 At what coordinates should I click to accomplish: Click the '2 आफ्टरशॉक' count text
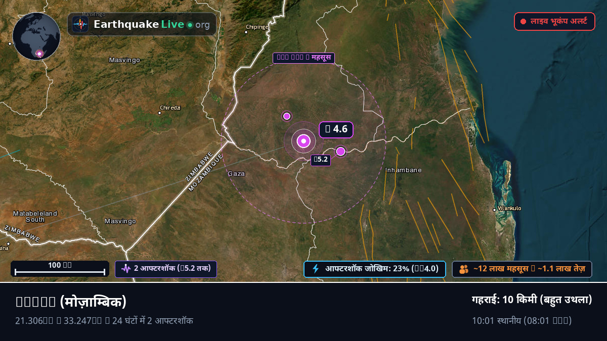(x=172, y=269)
